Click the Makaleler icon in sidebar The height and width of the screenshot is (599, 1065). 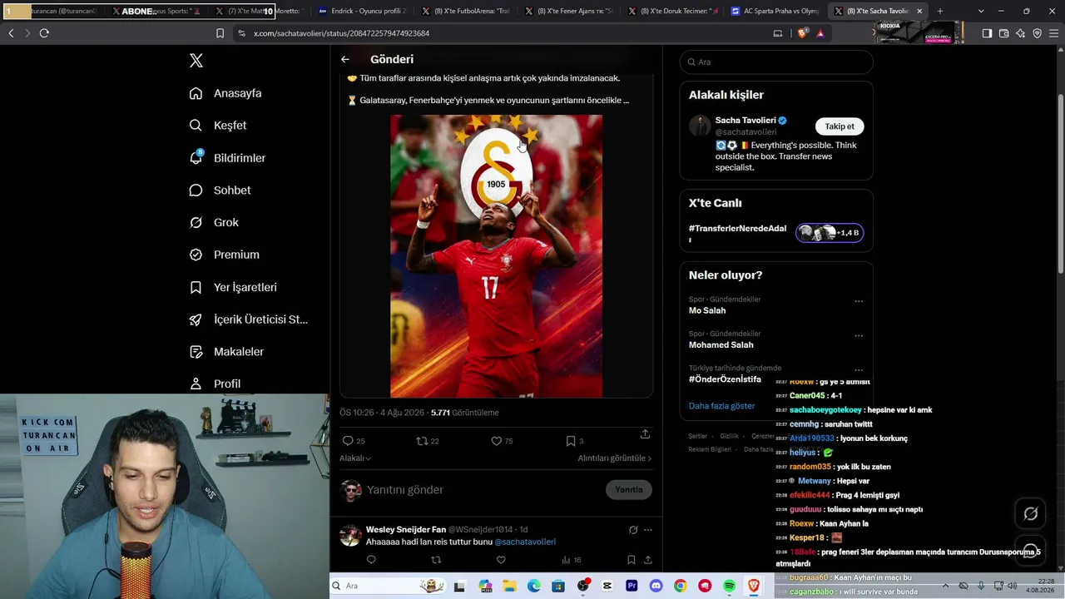pyautogui.click(x=196, y=352)
